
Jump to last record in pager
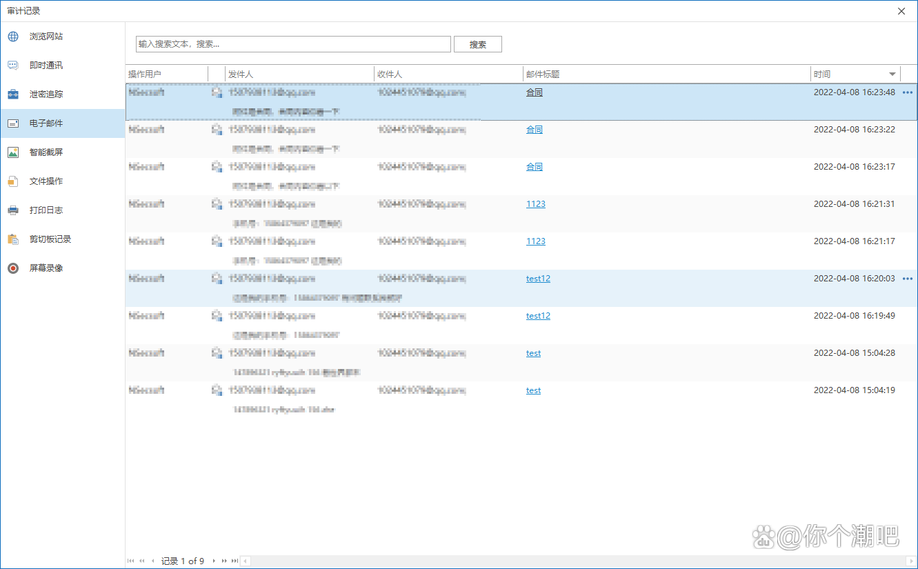[x=235, y=561]
